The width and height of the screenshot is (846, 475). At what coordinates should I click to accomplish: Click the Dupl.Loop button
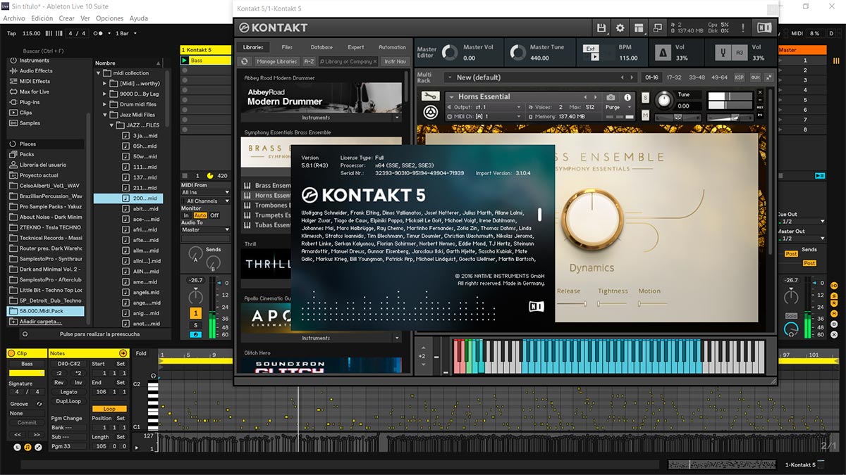pos(69,401)
